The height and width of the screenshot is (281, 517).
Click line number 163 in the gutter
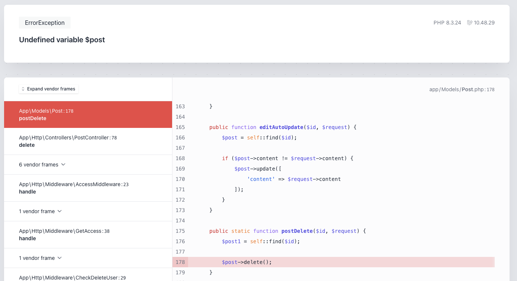coord(180,106)
